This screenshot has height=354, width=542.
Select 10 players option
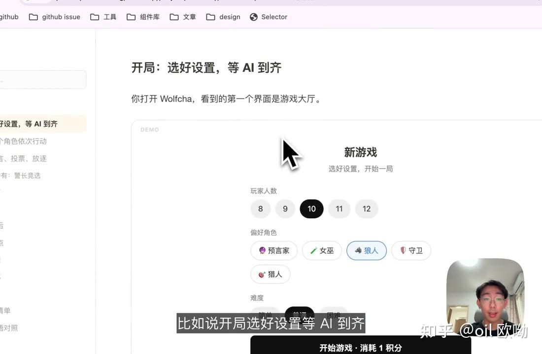click(311, 209)
